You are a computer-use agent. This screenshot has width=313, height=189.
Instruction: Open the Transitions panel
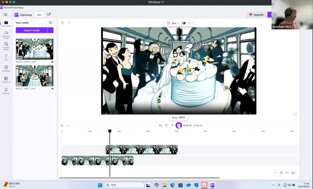tap(6, 80)
